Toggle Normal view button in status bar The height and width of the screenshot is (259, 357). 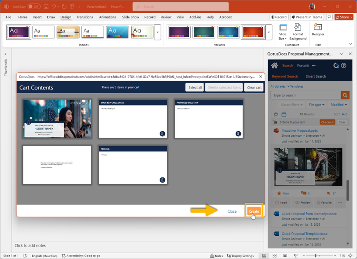click(264, 256)
